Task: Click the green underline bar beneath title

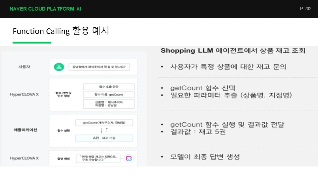Action: (32, 43)
